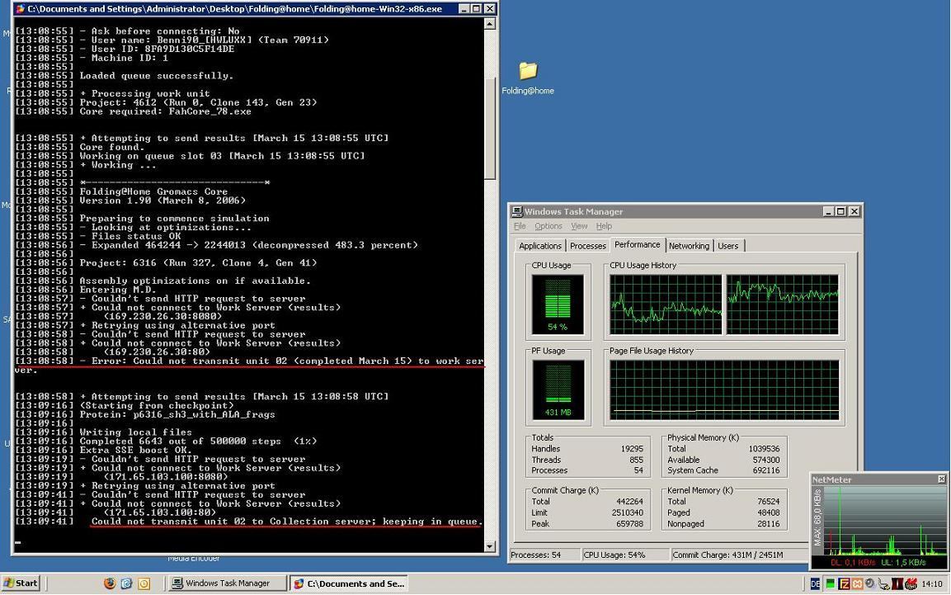Click the blue quick launch icon next to Firefox
The height and width of the screenshot is (595, 951).
point(126,583)
